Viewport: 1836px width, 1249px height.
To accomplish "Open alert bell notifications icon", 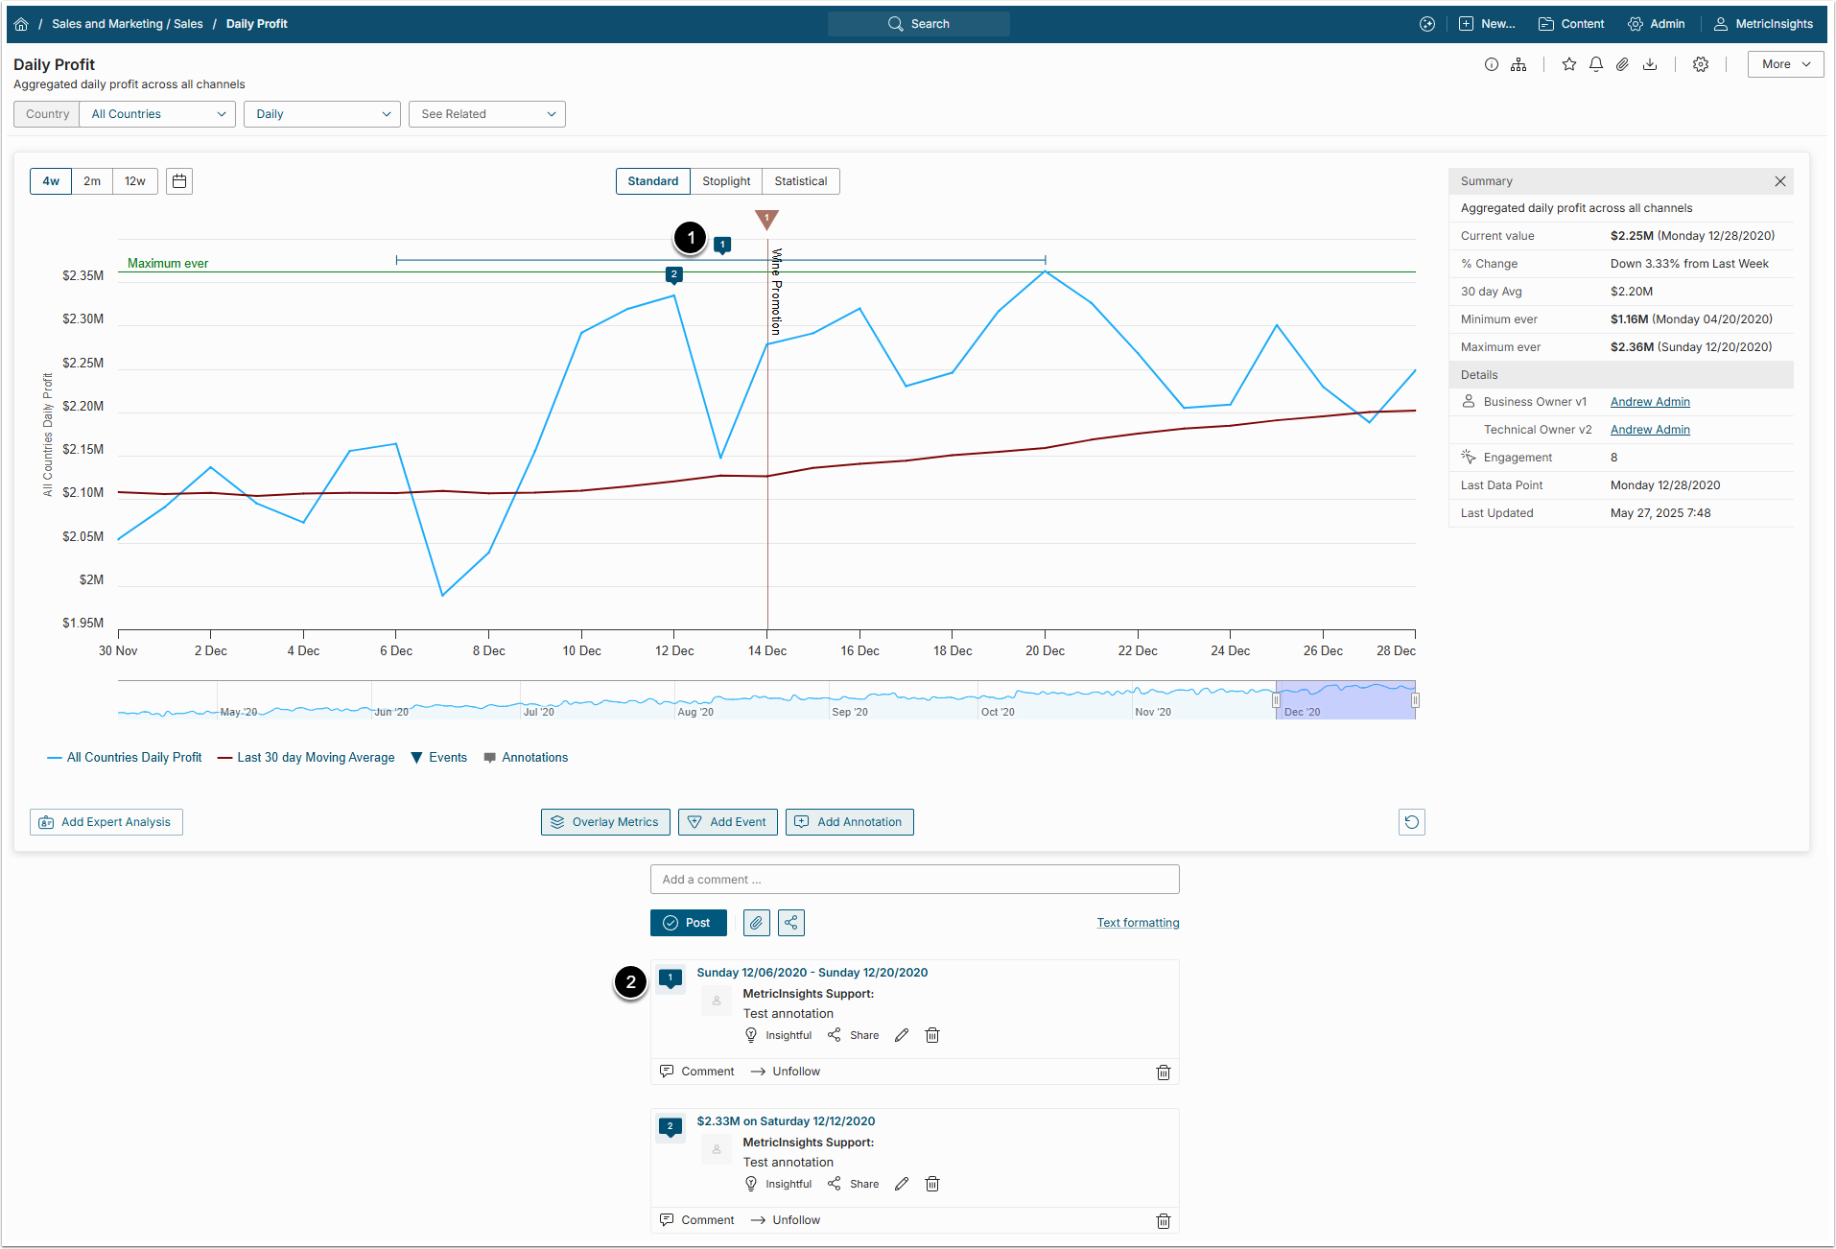I will click(1595, 64).
